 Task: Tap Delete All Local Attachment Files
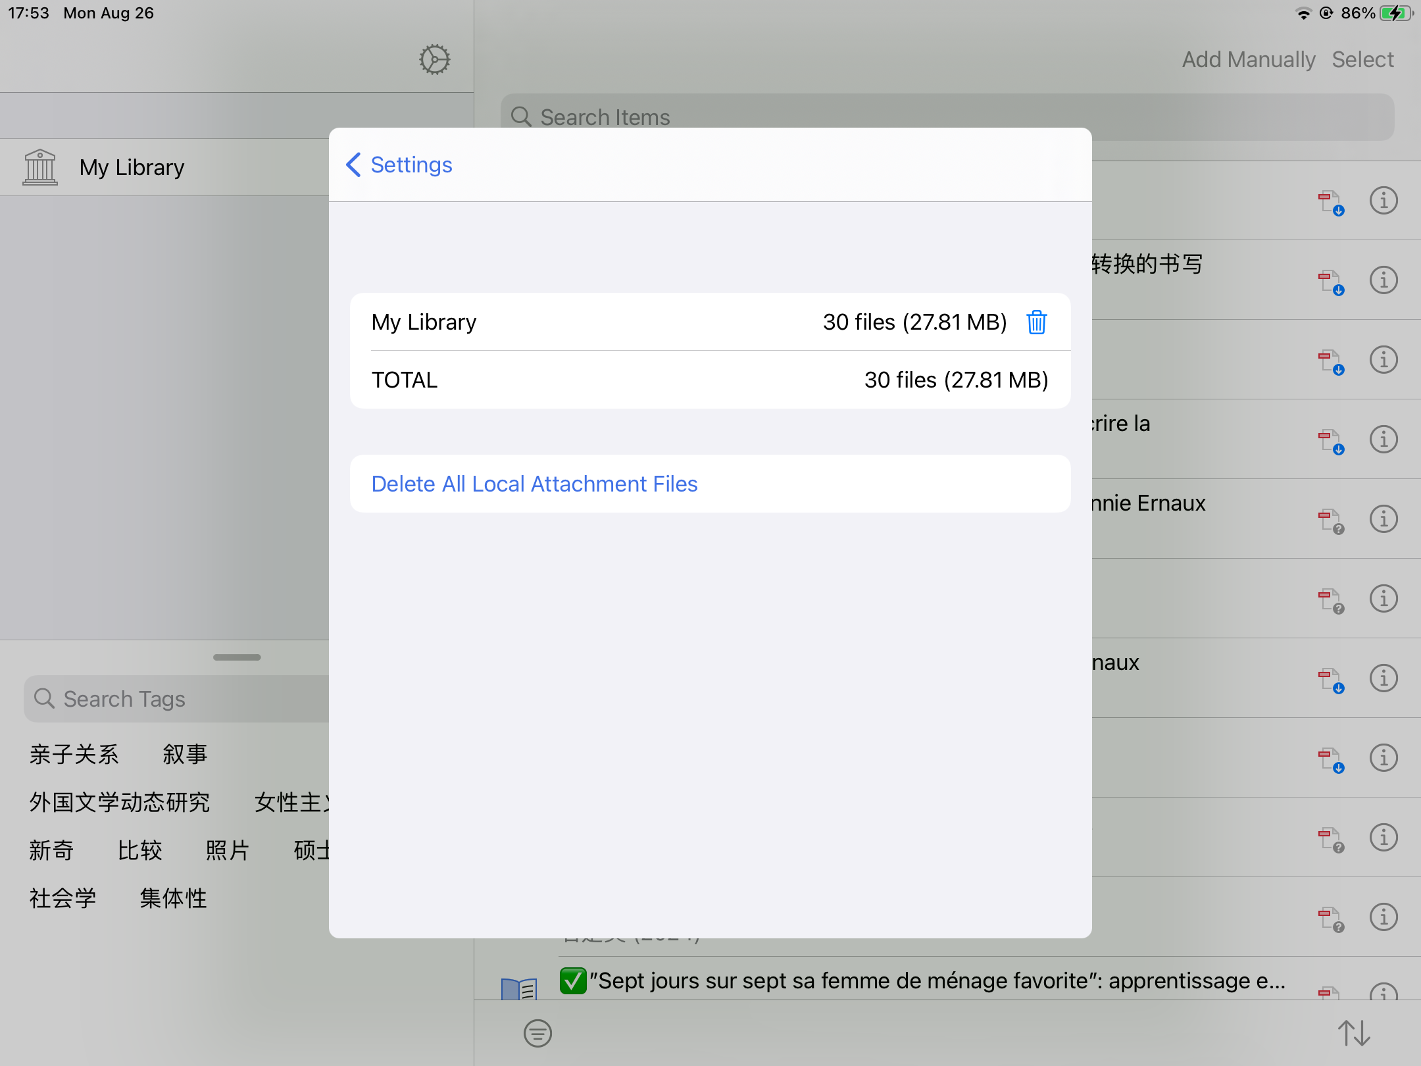point(534,484)
